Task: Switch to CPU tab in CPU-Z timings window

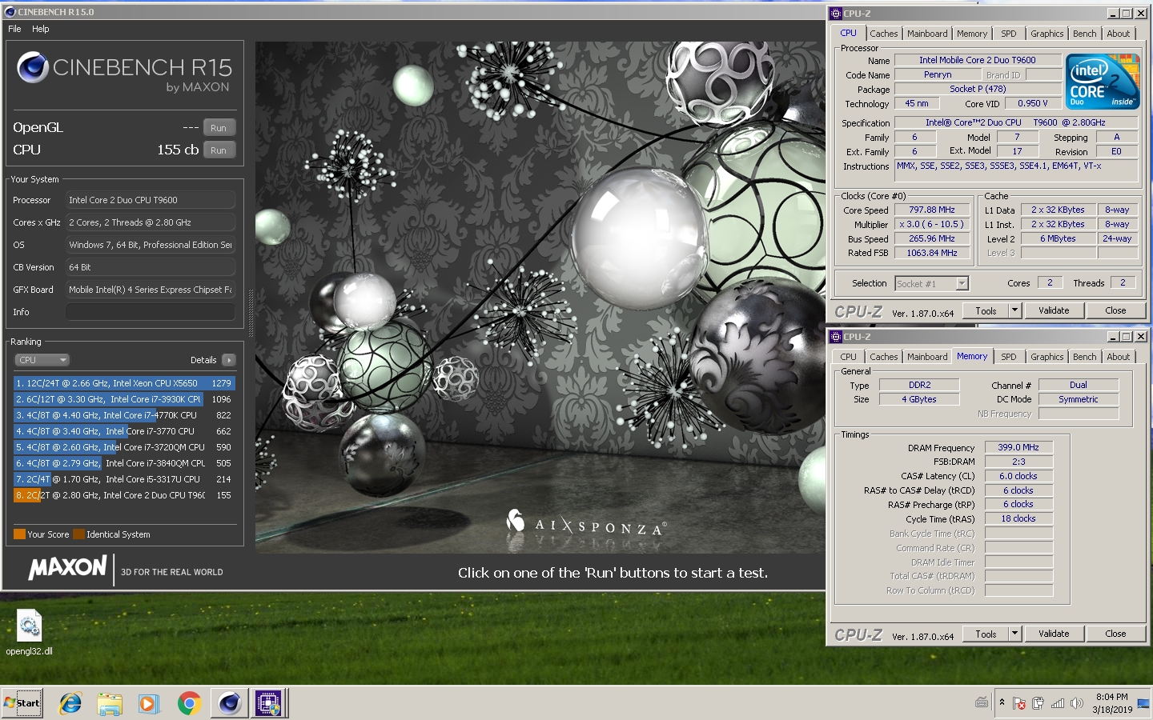Action: coord(849,357)
